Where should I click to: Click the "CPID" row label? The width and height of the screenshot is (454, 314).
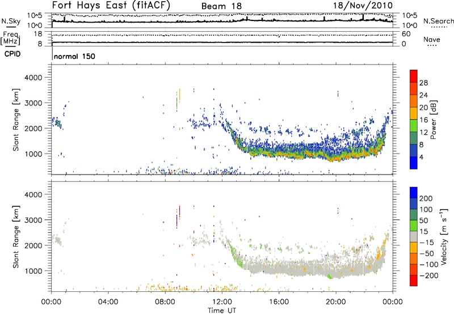[x=12, y=54]
